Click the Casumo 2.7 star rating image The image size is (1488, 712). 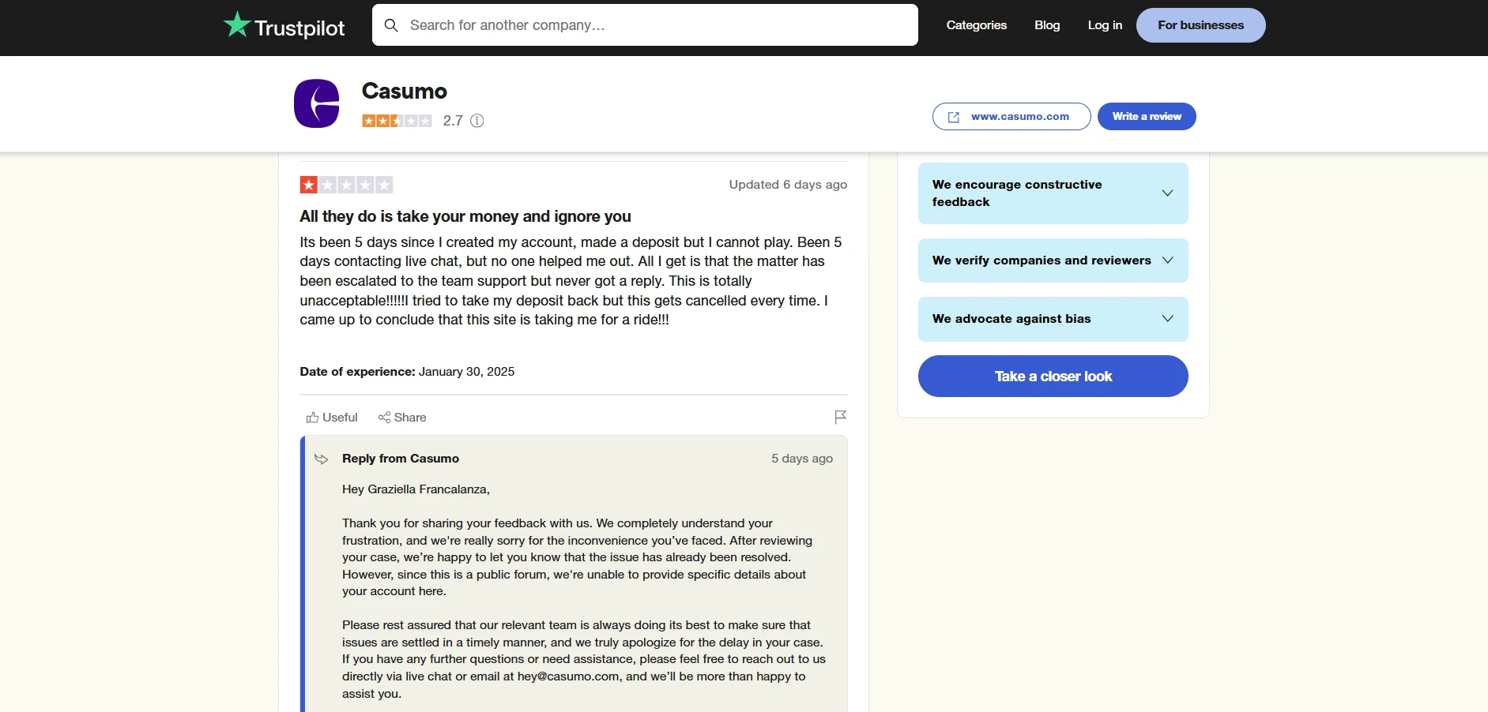pyautogui.click(x=397, y=121)
